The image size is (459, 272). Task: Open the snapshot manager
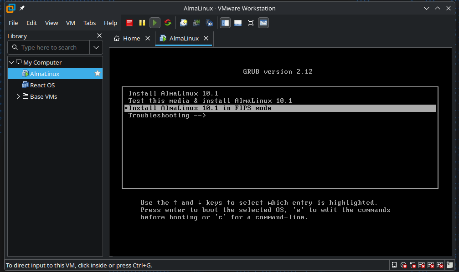pyautogui.click(x=209, y=23)
